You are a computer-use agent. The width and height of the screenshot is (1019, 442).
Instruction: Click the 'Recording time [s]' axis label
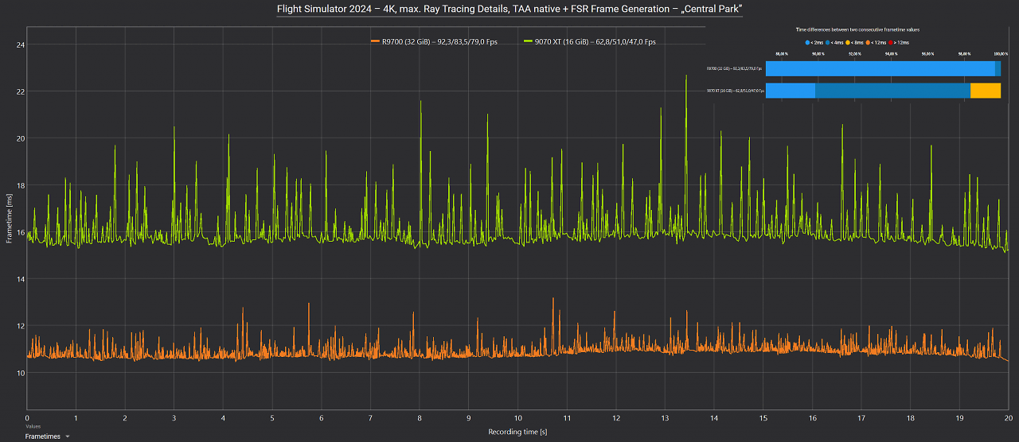(x=517, y=432)
